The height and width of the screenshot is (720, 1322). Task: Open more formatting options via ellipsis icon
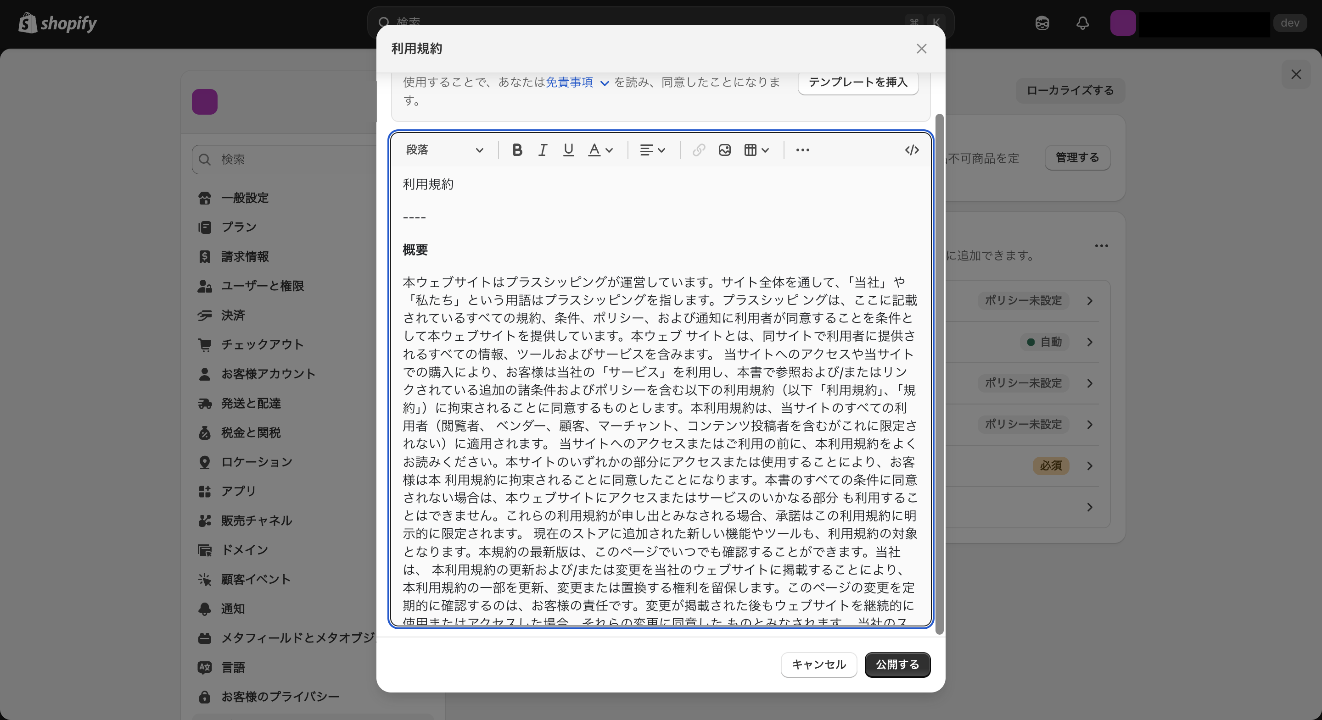(x=803, y=150)
